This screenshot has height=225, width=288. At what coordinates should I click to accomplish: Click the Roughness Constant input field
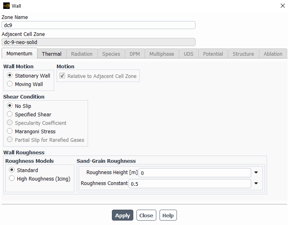[x=190, y=184]
